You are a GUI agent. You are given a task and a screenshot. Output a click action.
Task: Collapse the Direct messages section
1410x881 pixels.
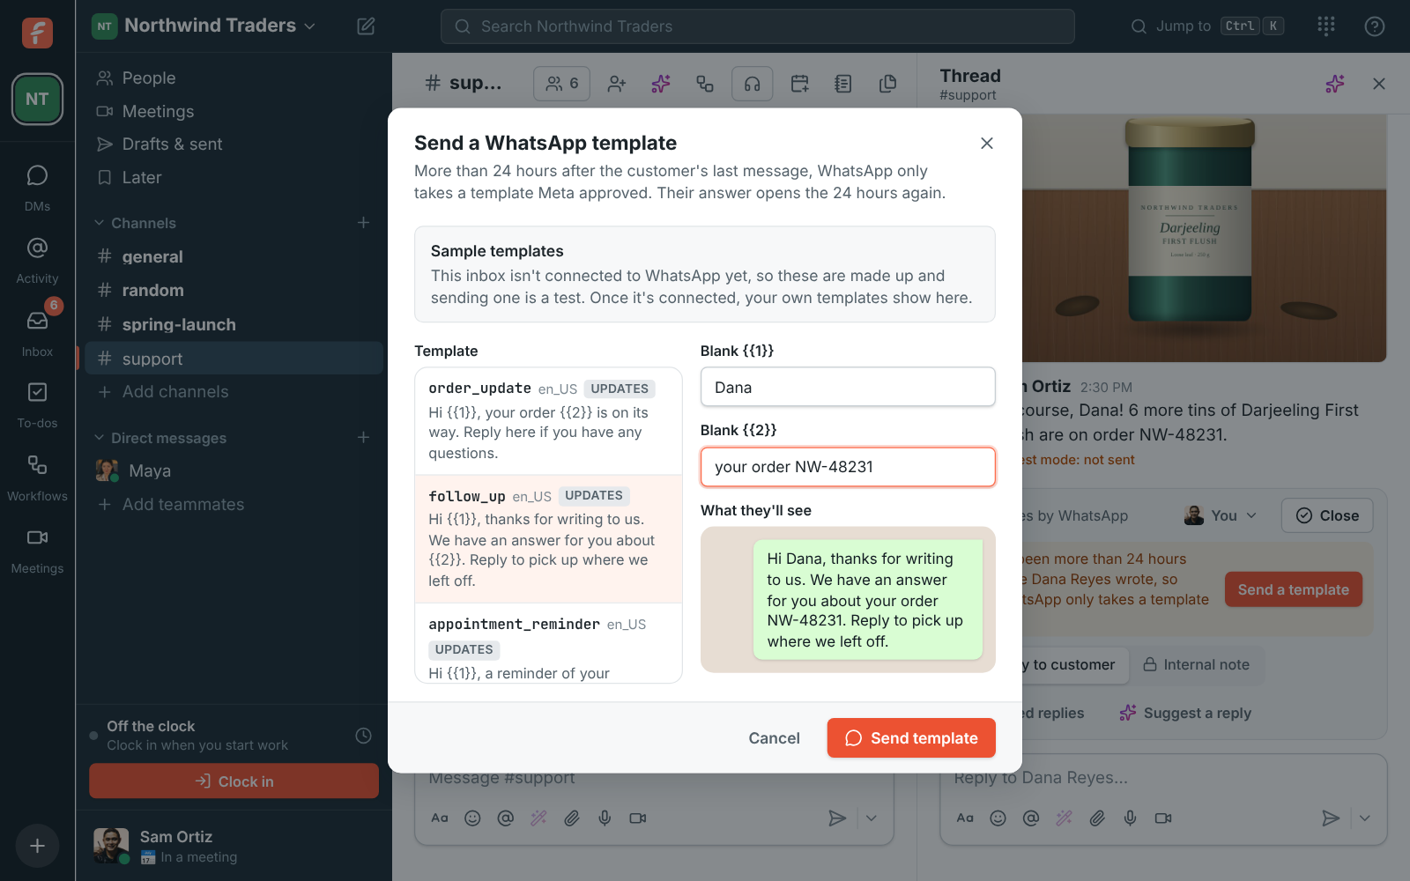point(161,438)
